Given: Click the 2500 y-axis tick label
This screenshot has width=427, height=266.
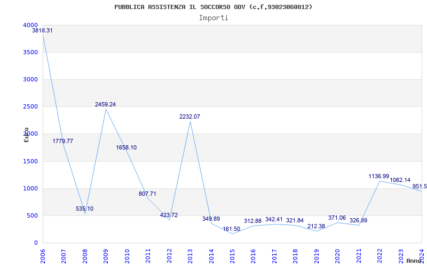Looking at the screenshot, I should (29, 107).
